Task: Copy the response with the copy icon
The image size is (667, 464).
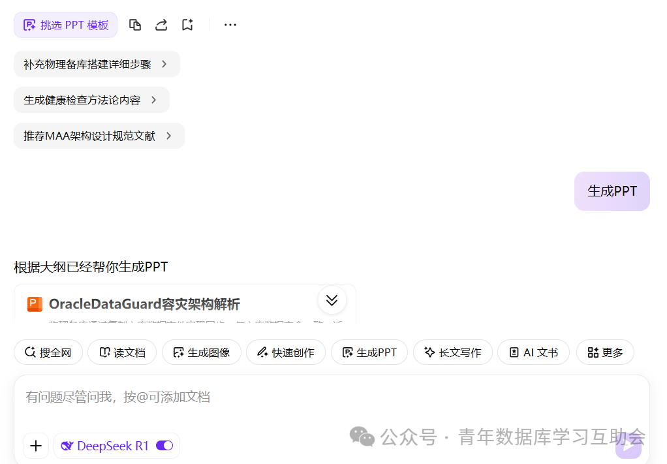Action: [135, 25]
